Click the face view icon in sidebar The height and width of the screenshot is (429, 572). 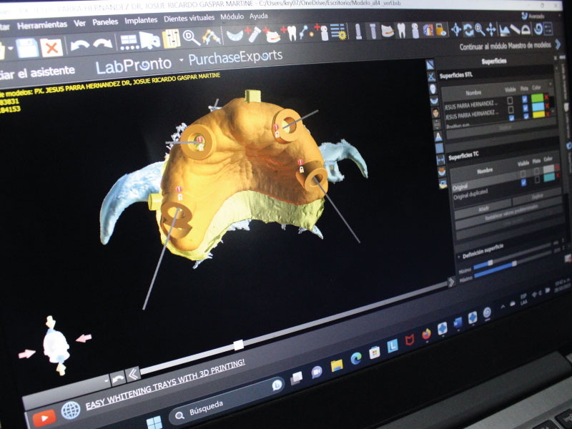click(435, 112)
